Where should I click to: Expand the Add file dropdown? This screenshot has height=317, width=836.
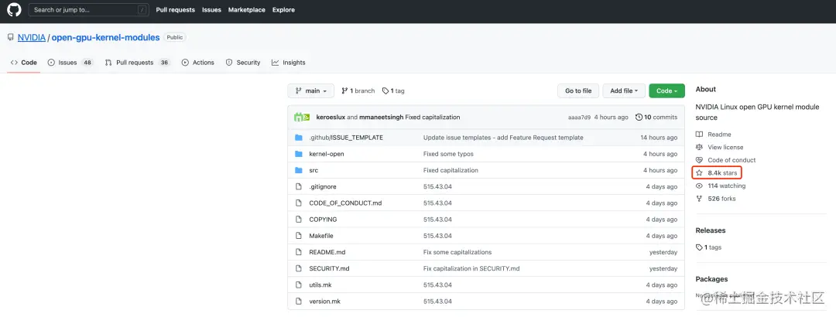(x=624, y=90)
